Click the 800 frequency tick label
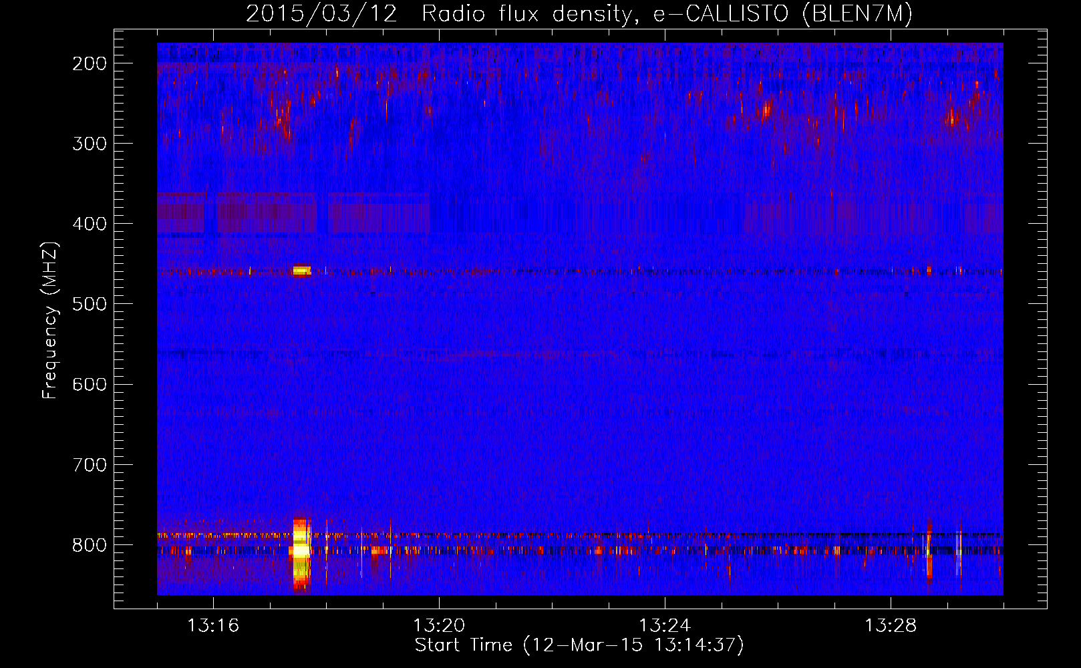Screen dimensions: 1081x668 coord(90,545)
